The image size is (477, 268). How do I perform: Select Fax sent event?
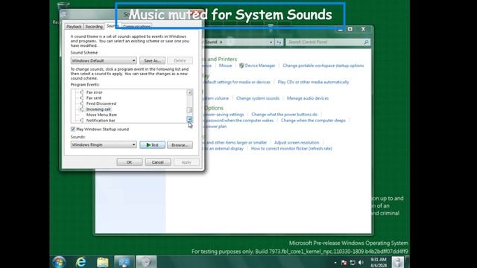pyautogui.click(x=94, y=98)
